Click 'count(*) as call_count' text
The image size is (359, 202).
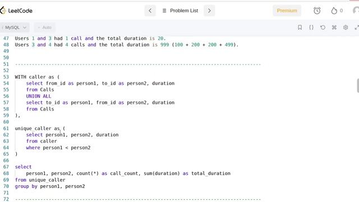pyautogui.click(x=107, y=173)
